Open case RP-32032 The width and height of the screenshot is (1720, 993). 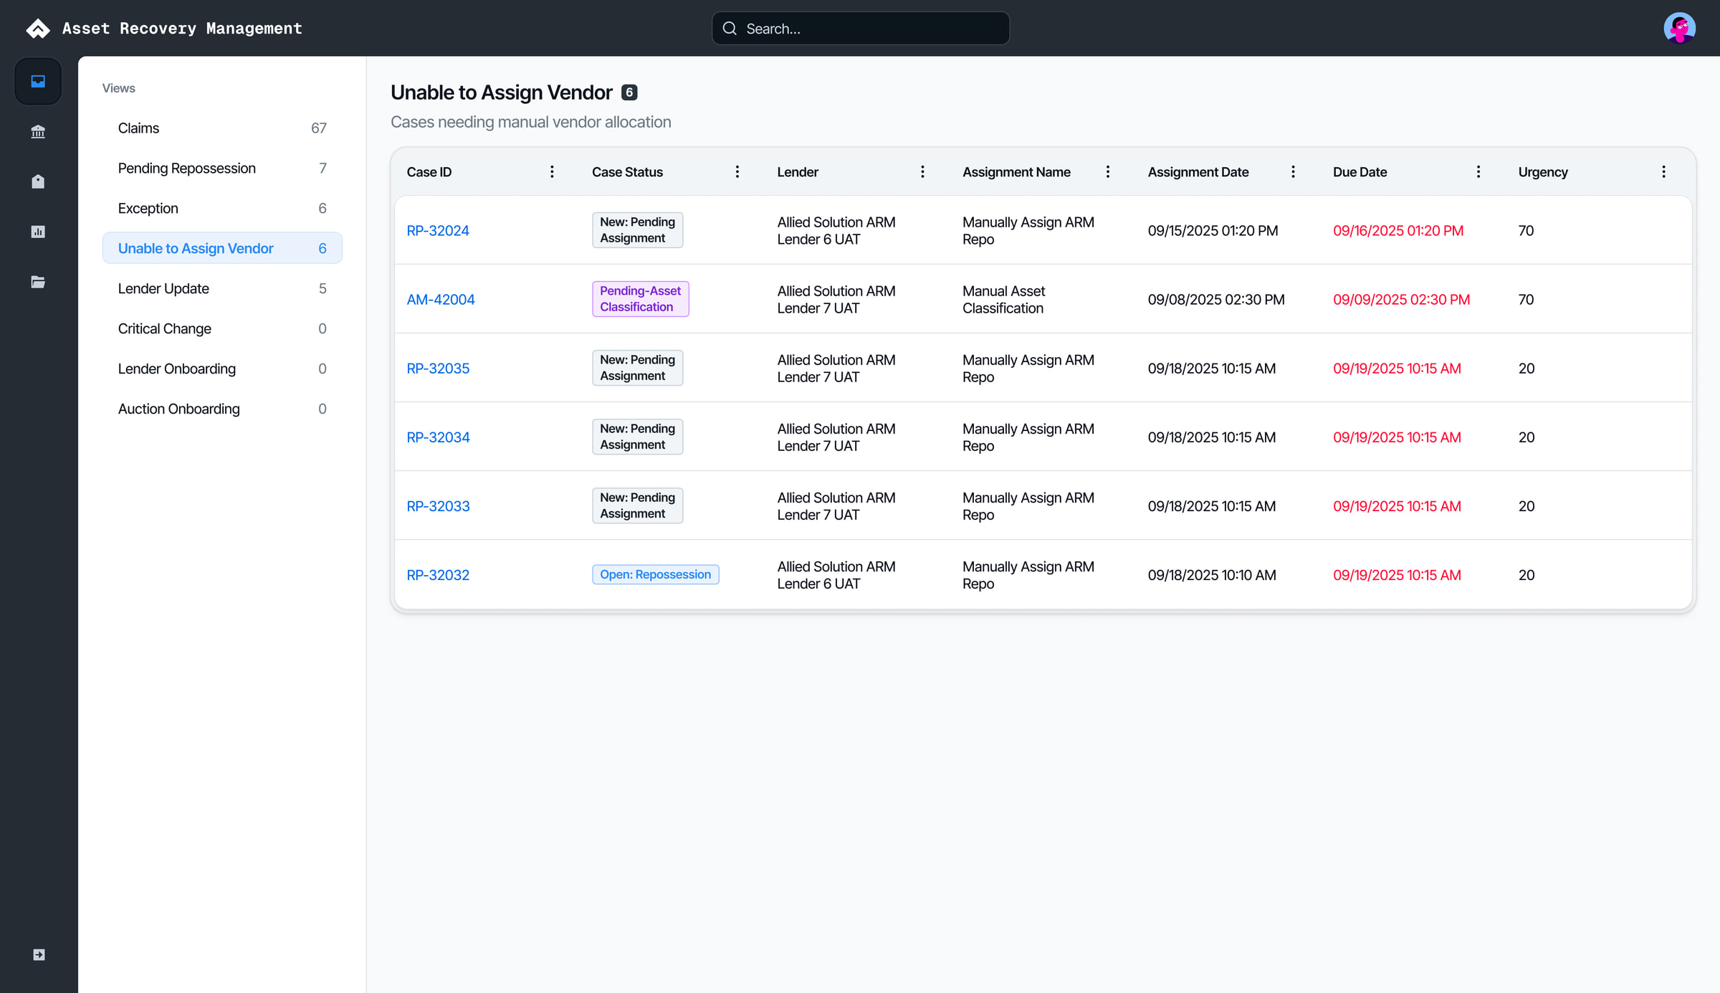[x=438, y=574]
